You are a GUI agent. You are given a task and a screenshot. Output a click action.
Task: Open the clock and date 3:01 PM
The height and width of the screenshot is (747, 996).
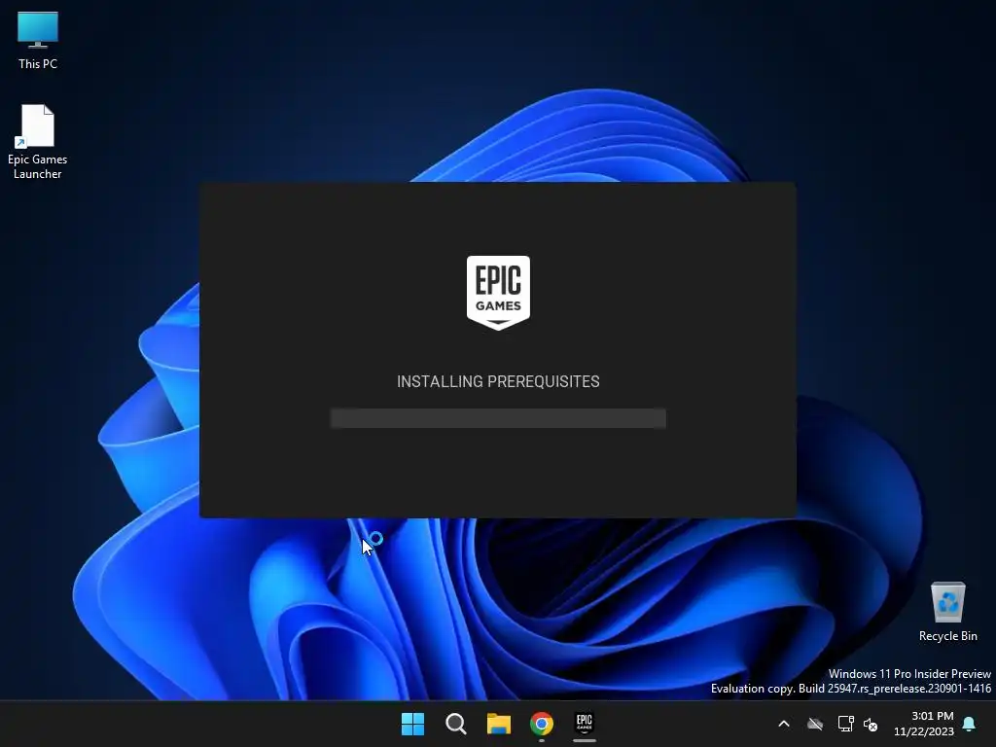tap(924, 724)
